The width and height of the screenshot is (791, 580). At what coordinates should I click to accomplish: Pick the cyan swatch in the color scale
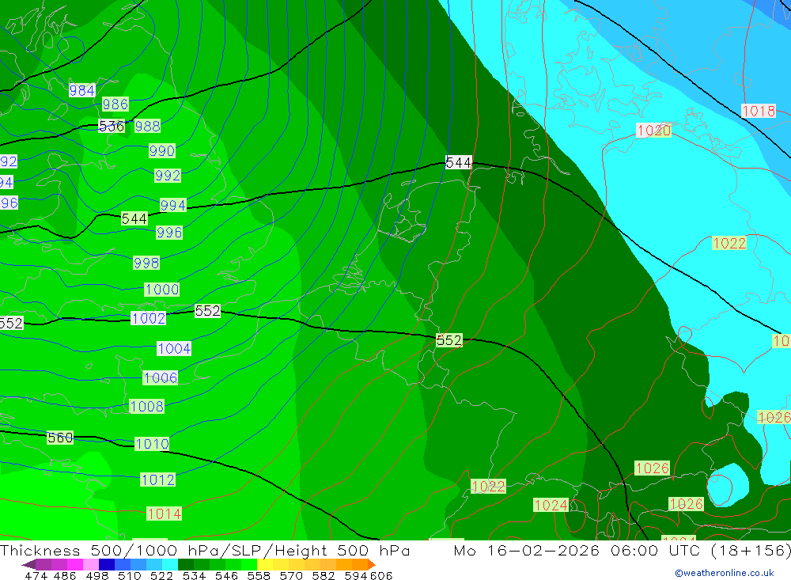point(170,565)
